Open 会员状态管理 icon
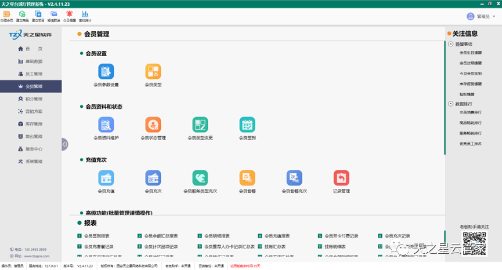 pos(153,125)
